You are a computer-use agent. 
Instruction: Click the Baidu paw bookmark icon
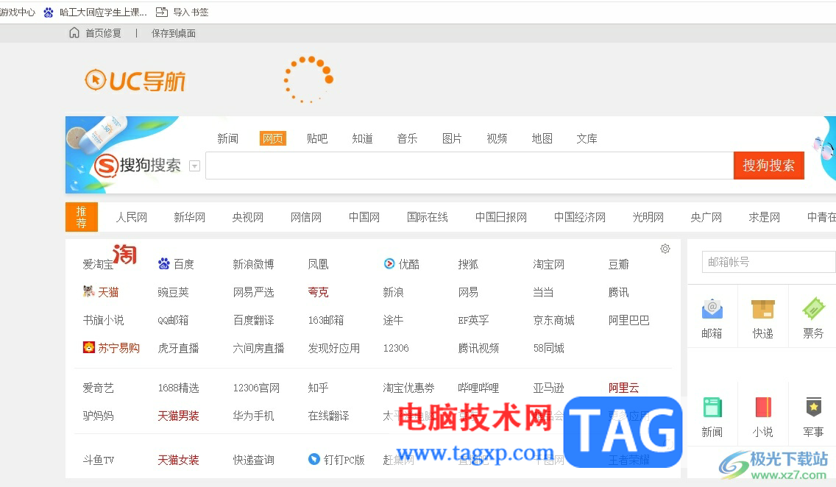pos(49,13)
